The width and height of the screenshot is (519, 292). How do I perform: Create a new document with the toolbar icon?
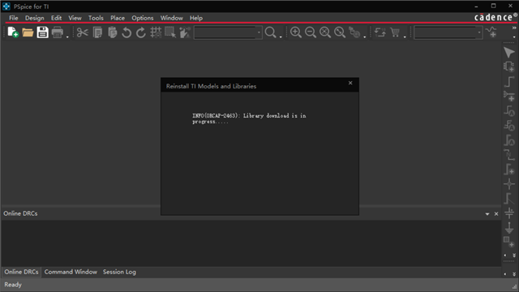coord(13,32)
